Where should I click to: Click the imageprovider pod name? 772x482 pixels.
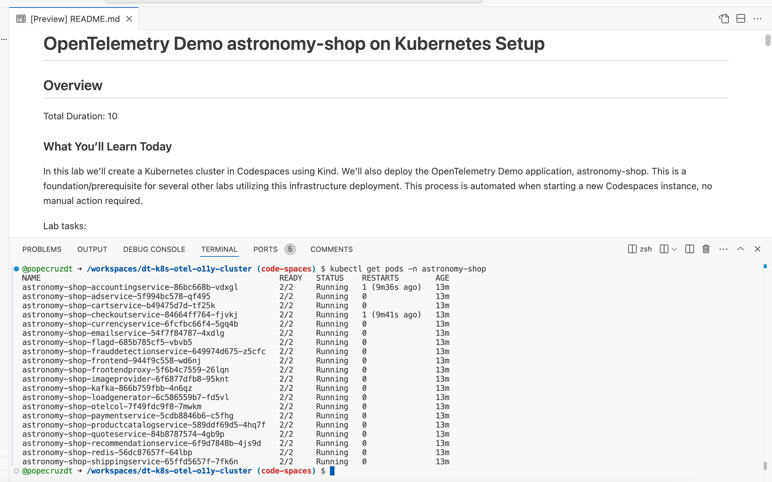tap(126, 379)
